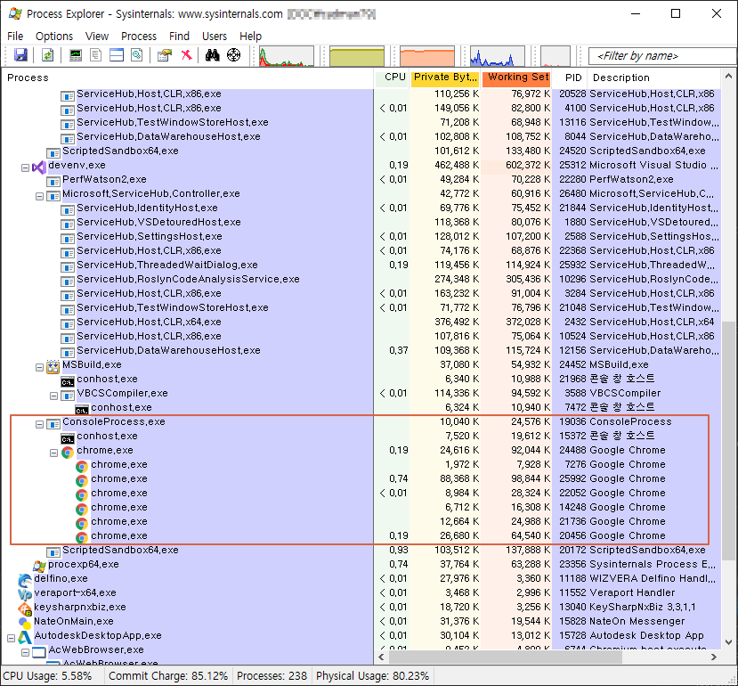The width and height of the screenshot is (738, 686).
Task: Select ServiceHub.ThreadedWaitDialog.exe row
Action: [x=361, y=265]
